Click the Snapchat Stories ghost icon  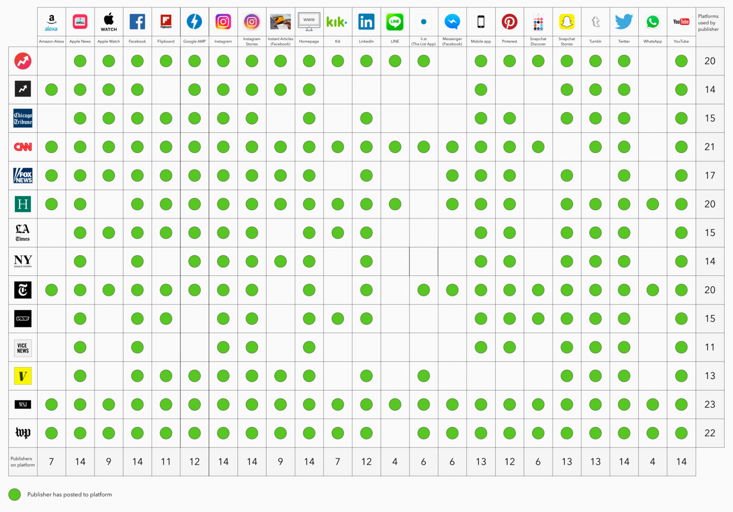pyautogui.click(x=567, y=22)
